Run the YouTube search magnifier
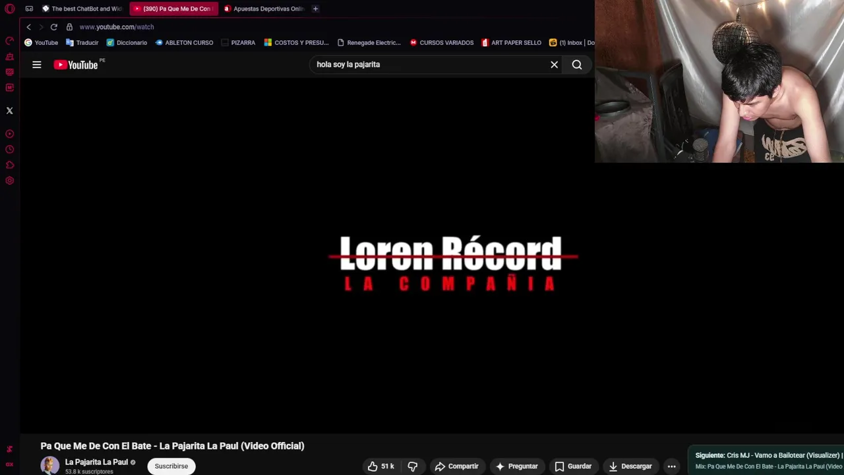The width and height of the screenshot is (844, 475). [x=577, y=65]
